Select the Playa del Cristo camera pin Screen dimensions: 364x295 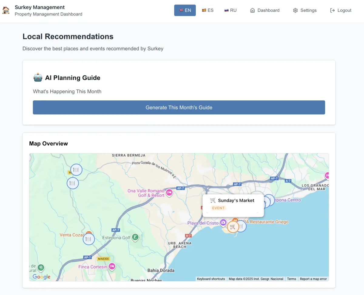(223, 223)
